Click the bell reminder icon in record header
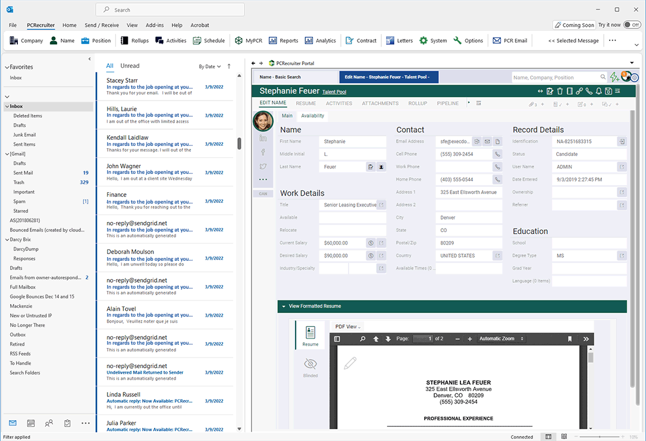This screenshot has width=646, height=441. (x=598, y=91)
